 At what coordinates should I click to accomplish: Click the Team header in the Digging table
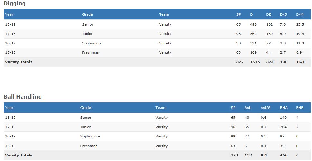(x=164, y=14)
